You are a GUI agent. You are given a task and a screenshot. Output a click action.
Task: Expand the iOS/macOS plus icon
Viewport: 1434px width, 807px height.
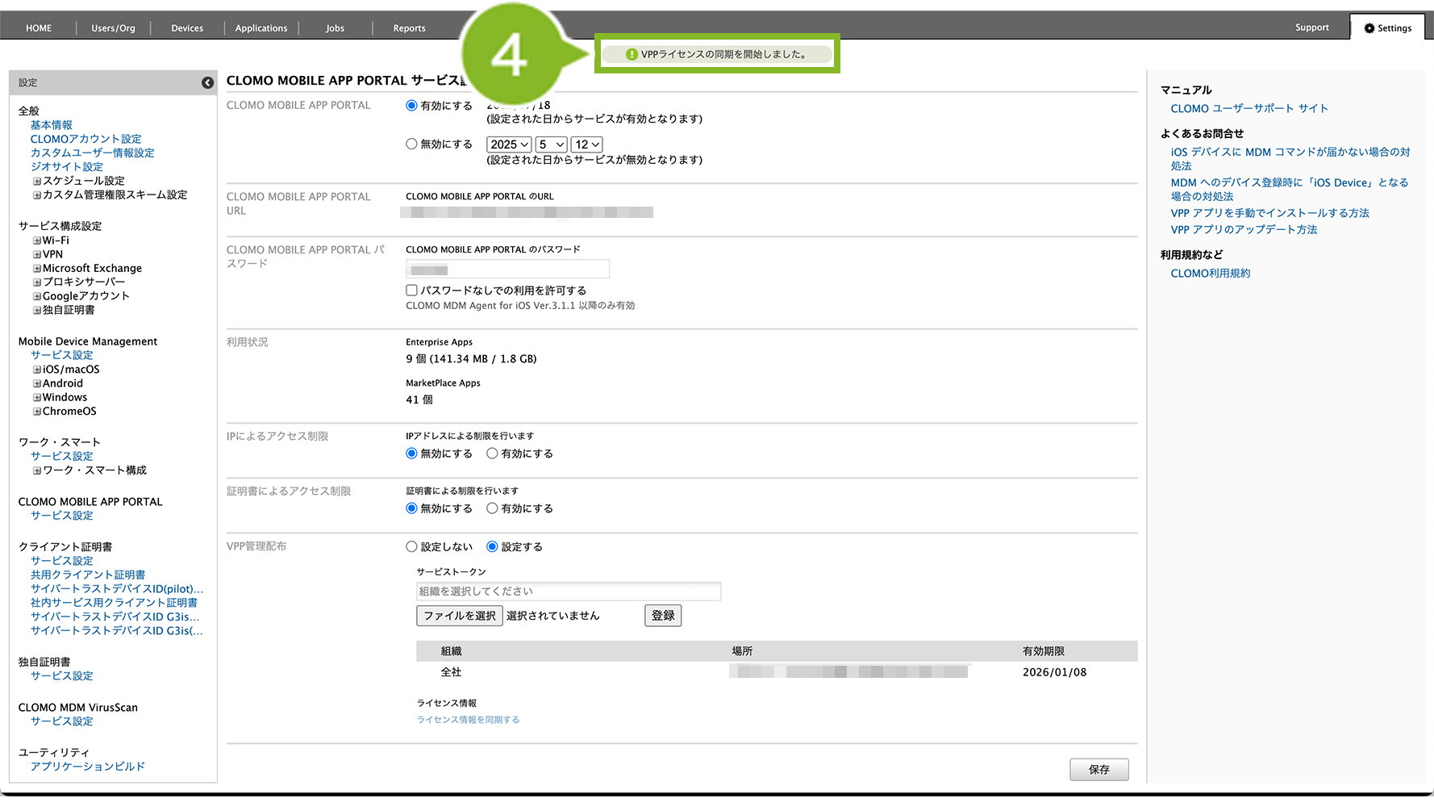tap(37, 370)
